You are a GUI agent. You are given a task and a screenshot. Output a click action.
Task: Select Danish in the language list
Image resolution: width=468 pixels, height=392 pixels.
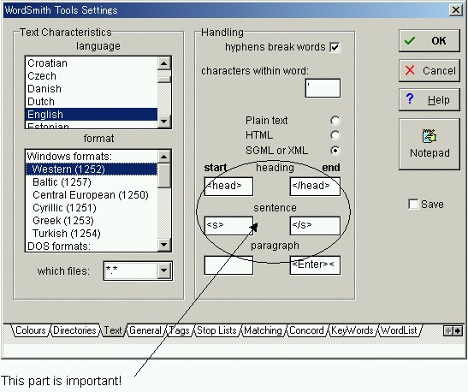point(92,89)
